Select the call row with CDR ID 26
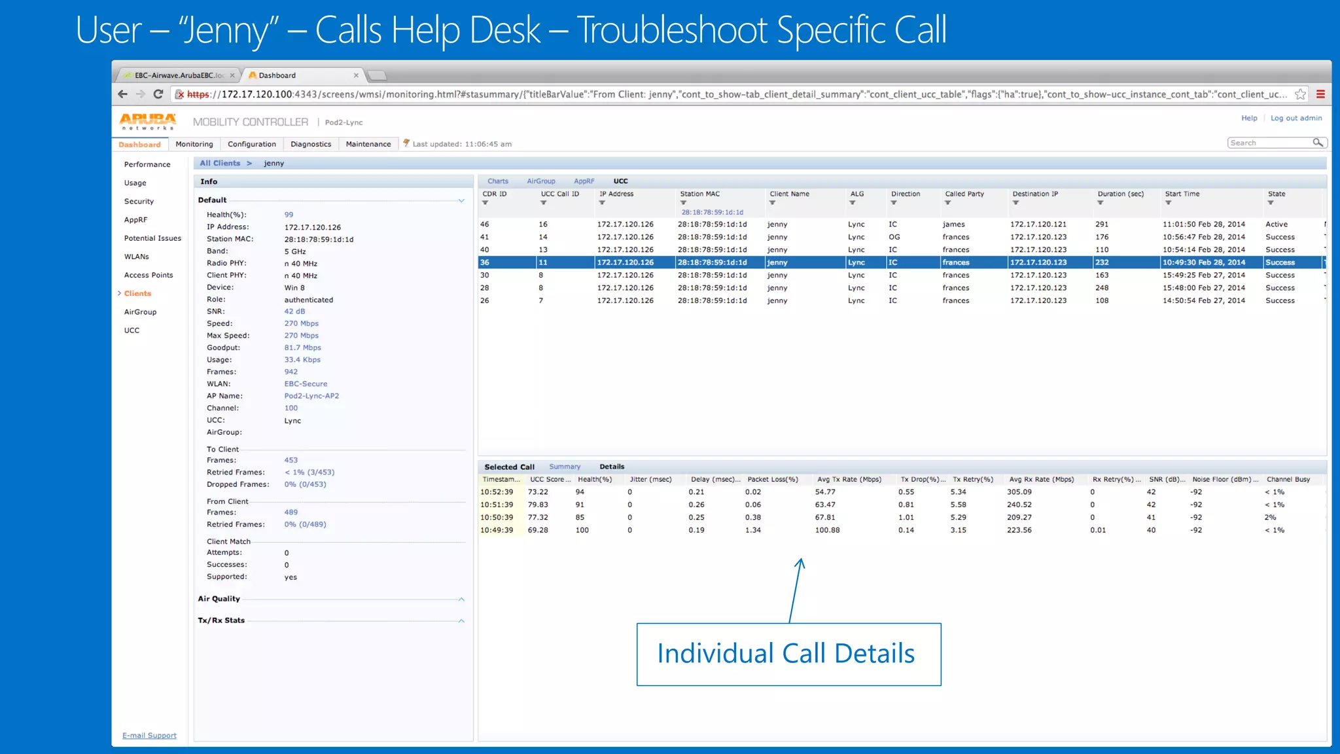 tap(902, 301)
